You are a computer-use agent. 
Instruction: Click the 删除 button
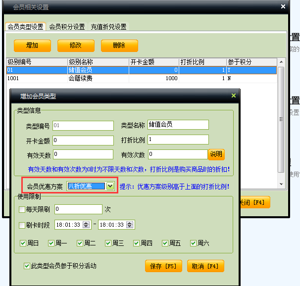(x=119, y=46)
